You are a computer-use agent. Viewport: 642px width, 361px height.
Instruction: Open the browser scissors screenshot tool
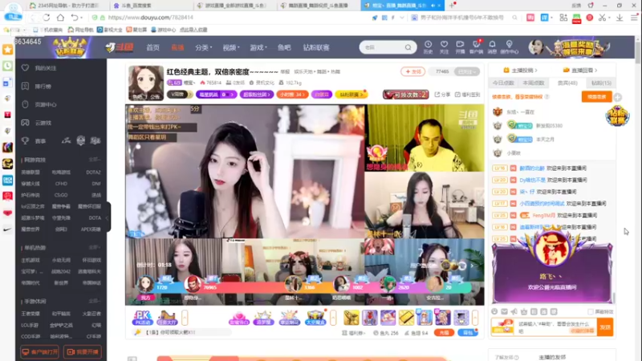(x=602, y=18)
